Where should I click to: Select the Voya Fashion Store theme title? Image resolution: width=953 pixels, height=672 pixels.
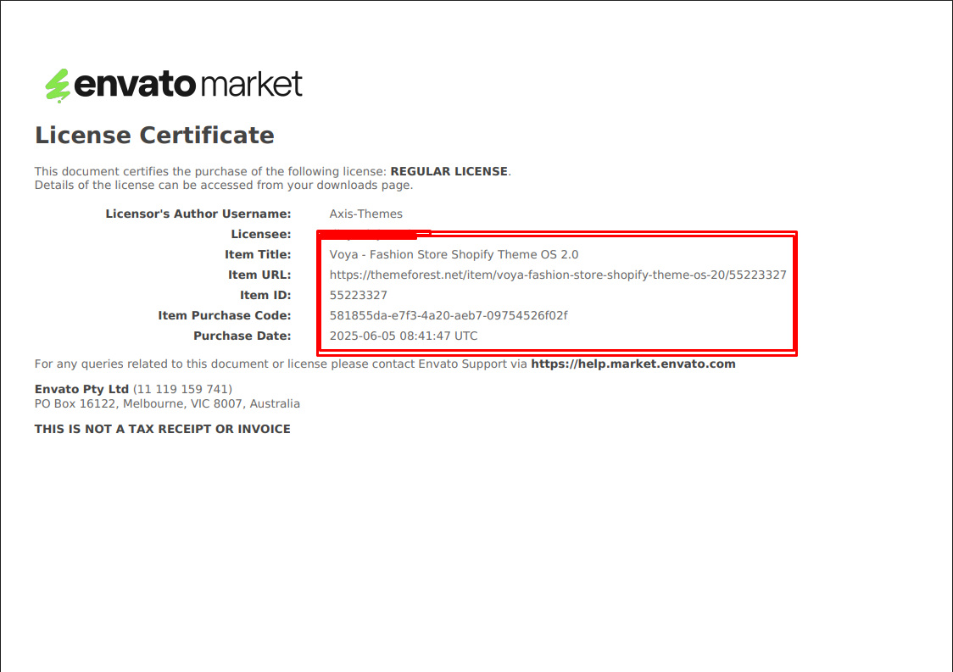pyautogui.click(x=454, y=254)
